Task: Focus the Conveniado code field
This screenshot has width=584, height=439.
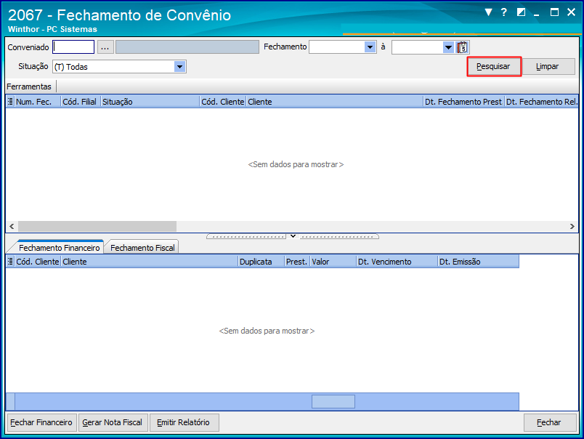Action: point(73,47)
